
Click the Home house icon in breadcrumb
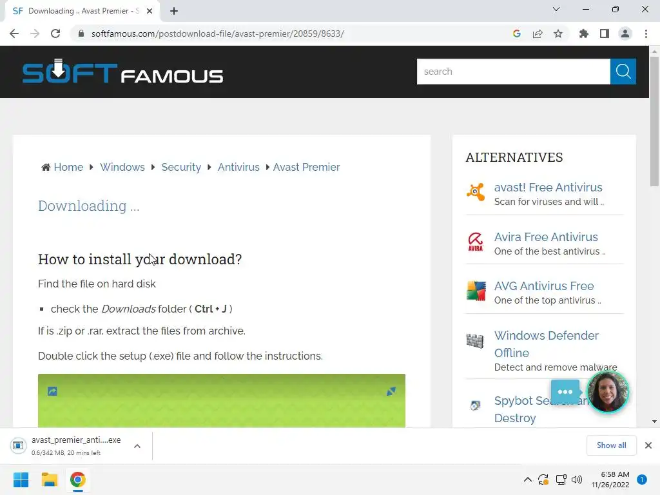tap(46, 167)
